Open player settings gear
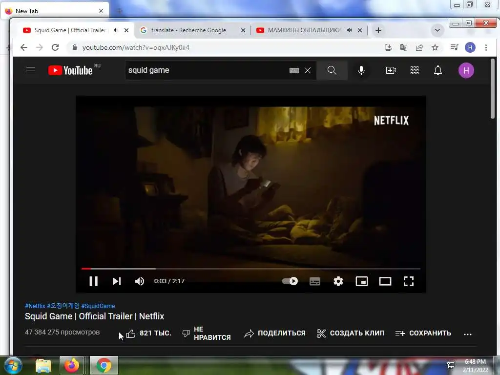Image resolution: width=500 pixels, height=375 pixels. (338, 281)
